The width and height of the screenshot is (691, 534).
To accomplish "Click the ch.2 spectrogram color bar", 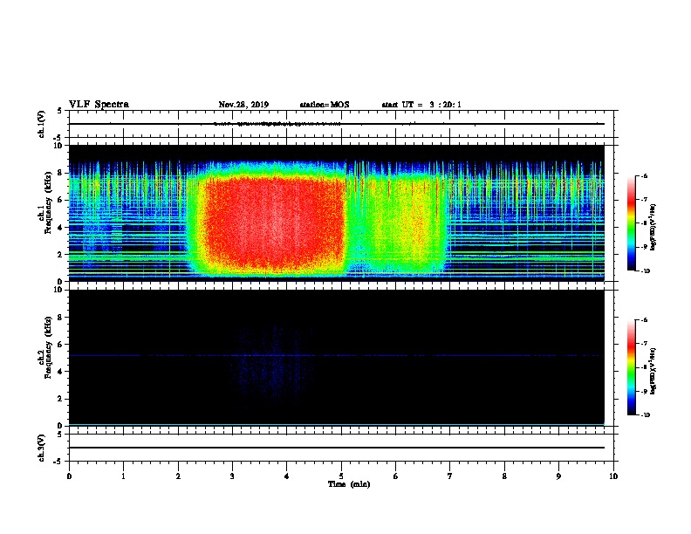I will click(631, 367).
